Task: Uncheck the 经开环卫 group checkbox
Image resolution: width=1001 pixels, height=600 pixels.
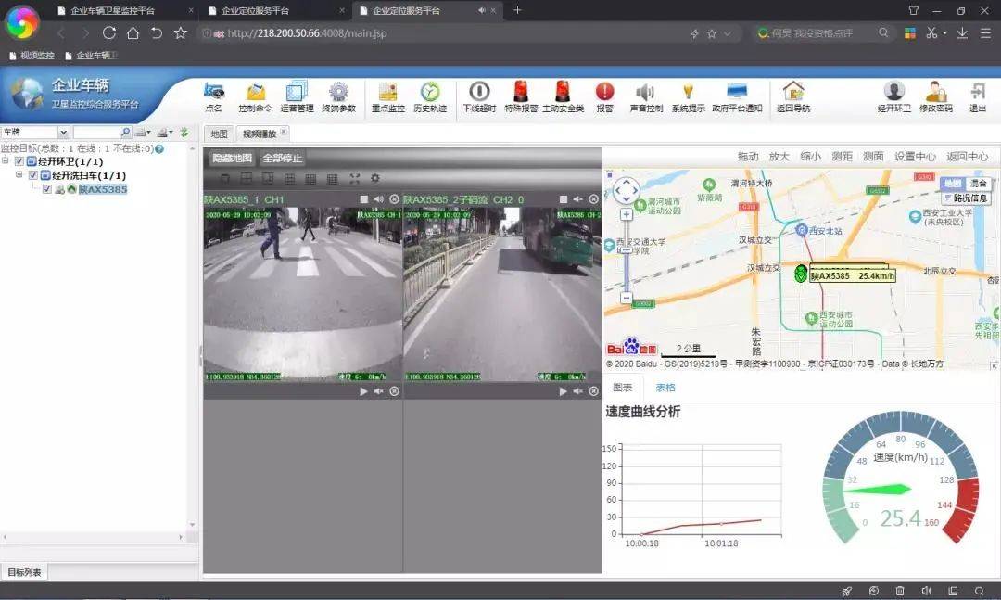Action: coord(19,161)
